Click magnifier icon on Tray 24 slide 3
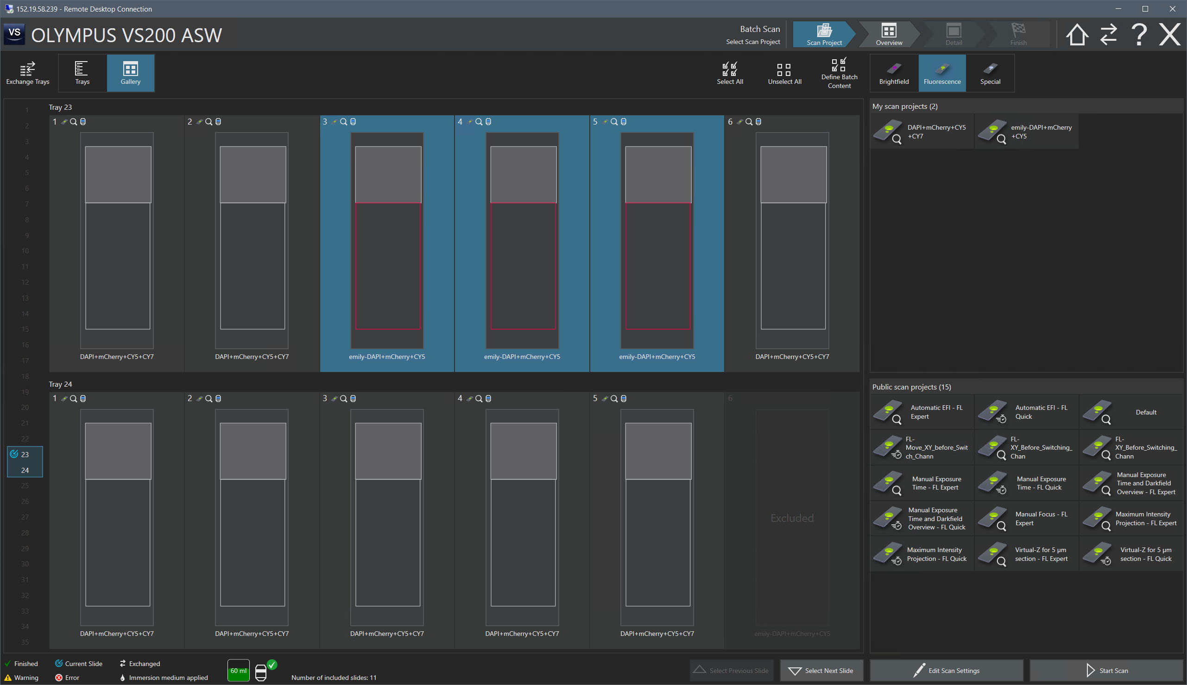Image resolution: width=1187 pixels, height=685 pixels. pyautogui.click(x=344, y=399)
